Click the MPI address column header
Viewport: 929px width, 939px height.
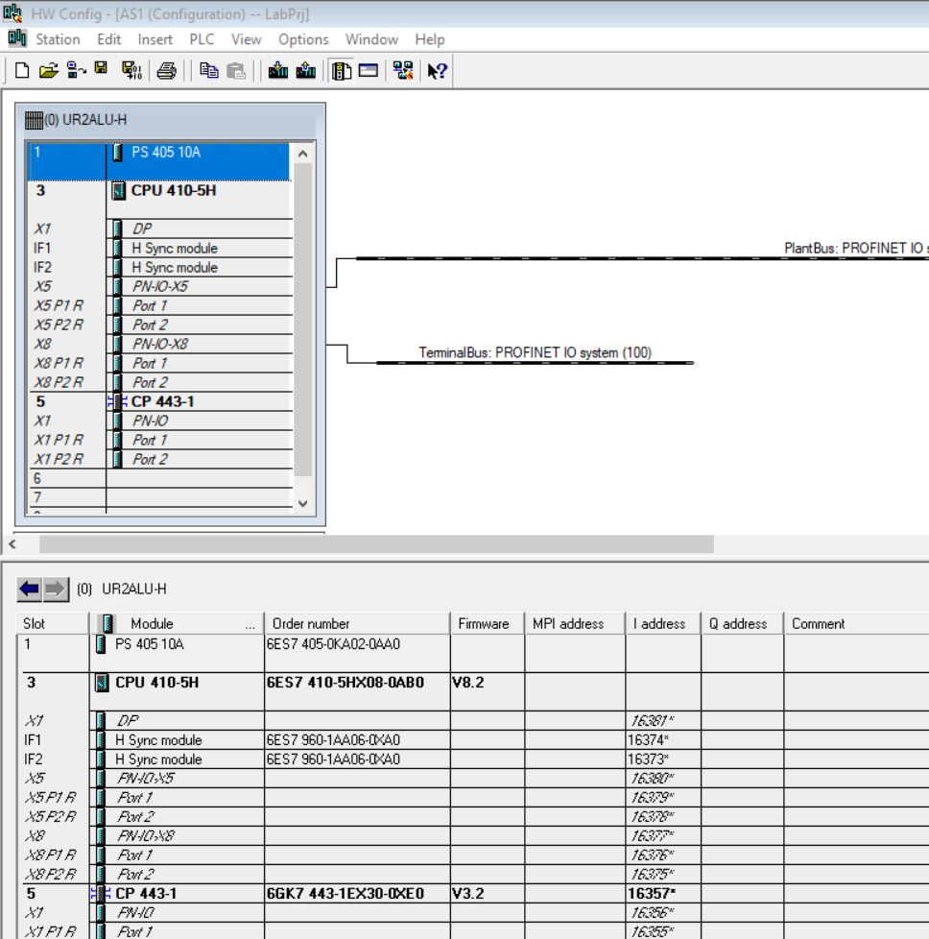pos(575,623)
